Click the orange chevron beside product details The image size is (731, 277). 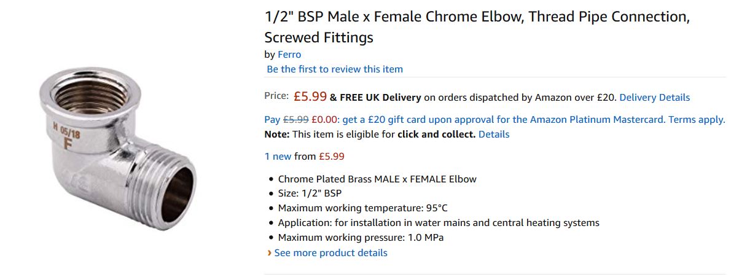point(269,253)
